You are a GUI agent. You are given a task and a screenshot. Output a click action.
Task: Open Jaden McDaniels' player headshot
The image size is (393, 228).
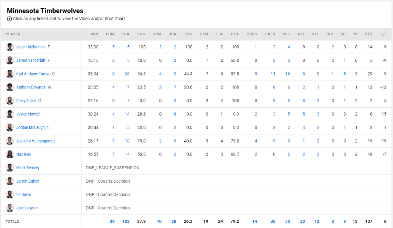click(10, 47)
